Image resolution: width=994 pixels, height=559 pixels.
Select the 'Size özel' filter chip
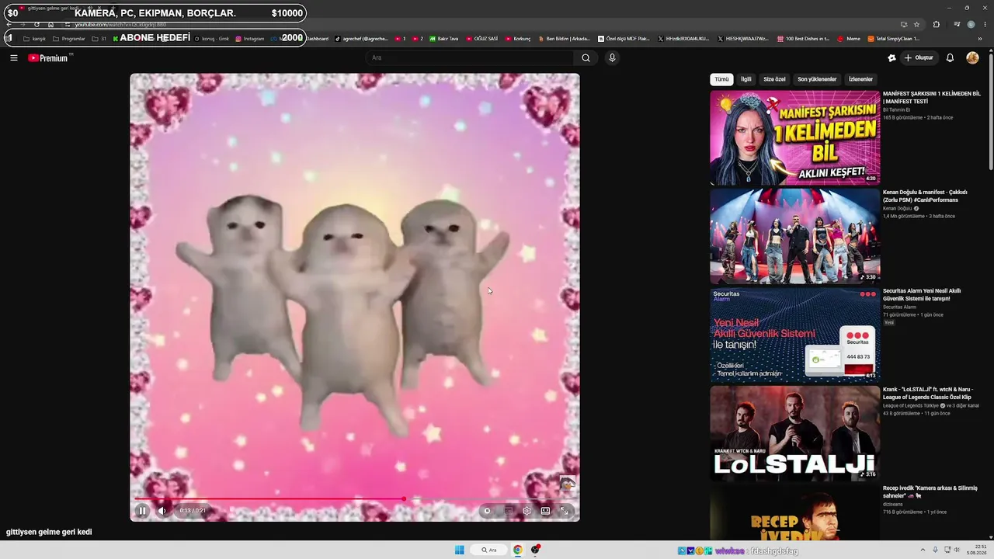[x=774, y=79]
